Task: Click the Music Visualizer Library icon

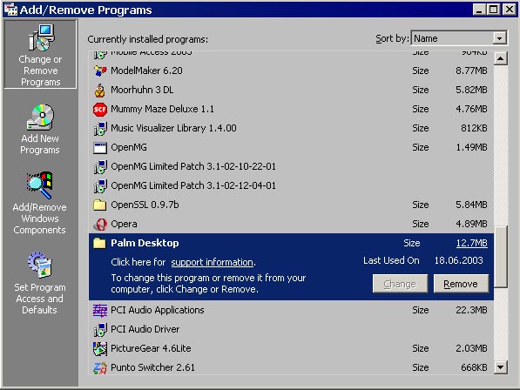Action: (x=100, y=128)
